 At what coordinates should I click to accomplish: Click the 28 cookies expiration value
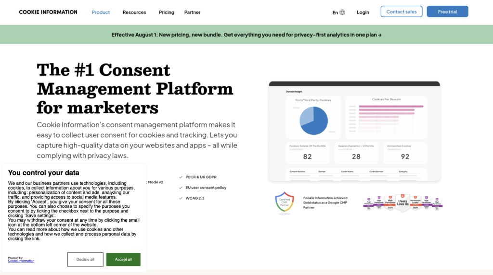tap(356, 156)
